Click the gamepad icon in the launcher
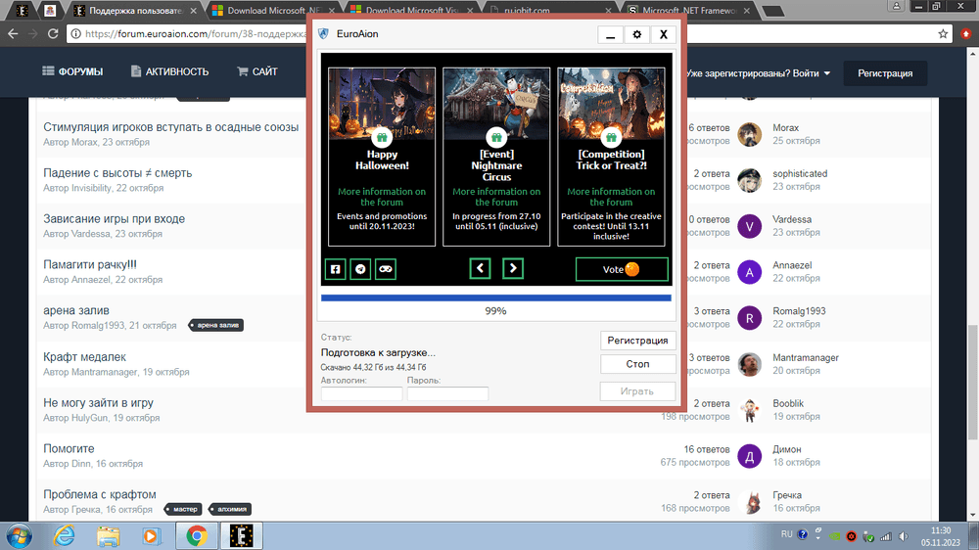979x550 pixels. [386, 268]
